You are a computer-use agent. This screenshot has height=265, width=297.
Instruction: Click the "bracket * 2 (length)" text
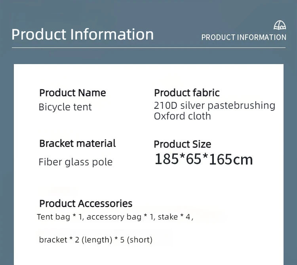point(76,240)
